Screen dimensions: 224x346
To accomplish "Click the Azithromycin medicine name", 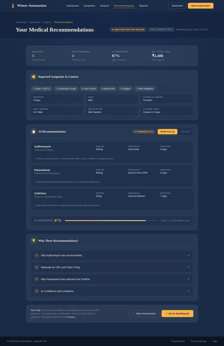I will (42, 147).
